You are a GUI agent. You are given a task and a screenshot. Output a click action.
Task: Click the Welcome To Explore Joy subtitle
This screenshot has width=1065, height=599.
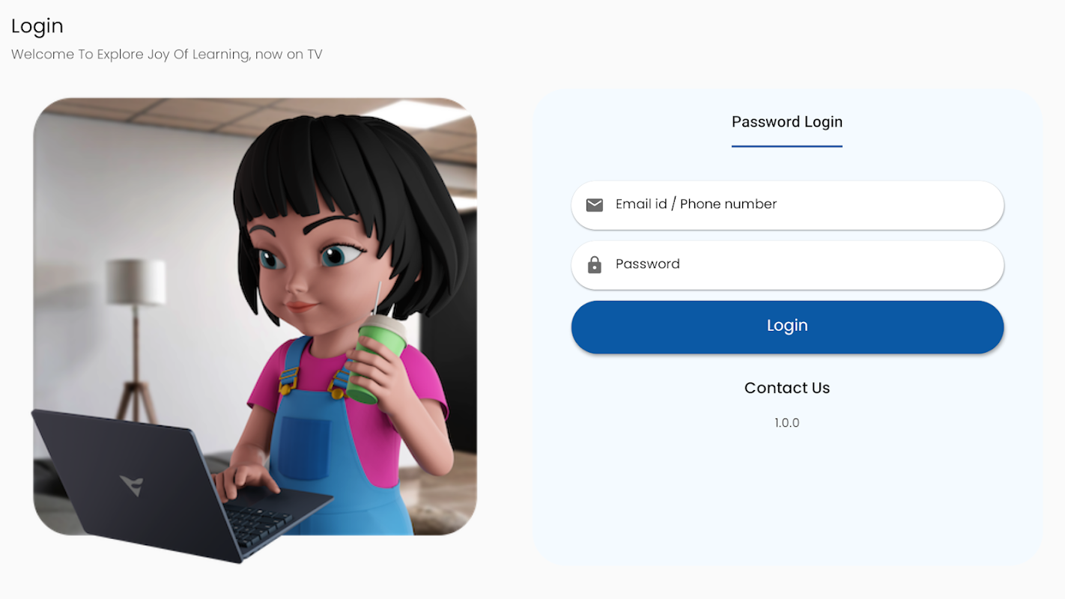[x=166, y=55]
